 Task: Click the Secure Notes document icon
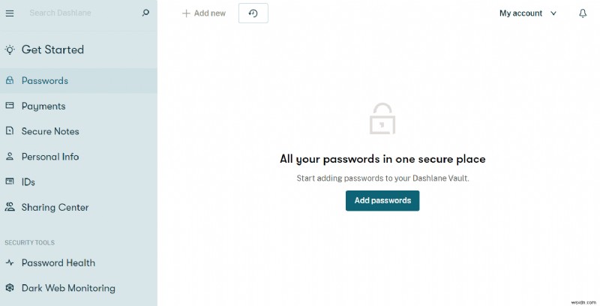tap(10, 131)
